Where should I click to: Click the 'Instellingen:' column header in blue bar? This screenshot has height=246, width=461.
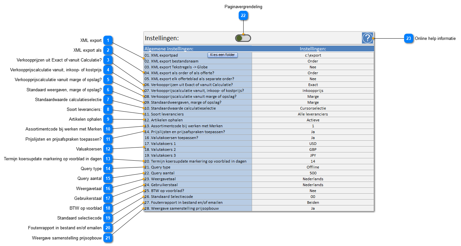313,49
